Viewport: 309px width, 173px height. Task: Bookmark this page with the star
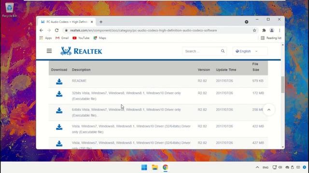point(254,30)
